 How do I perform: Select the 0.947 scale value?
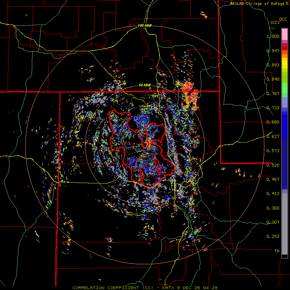click(273, 51)
